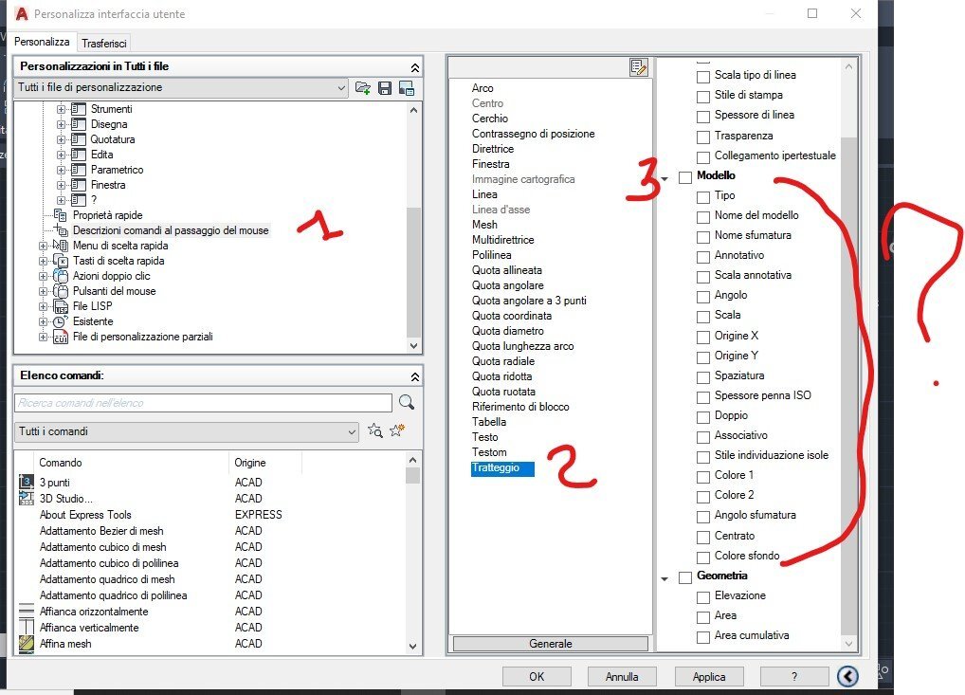
Task: Collapse the Elenco comandi panel
Action: tap(415, 376)
